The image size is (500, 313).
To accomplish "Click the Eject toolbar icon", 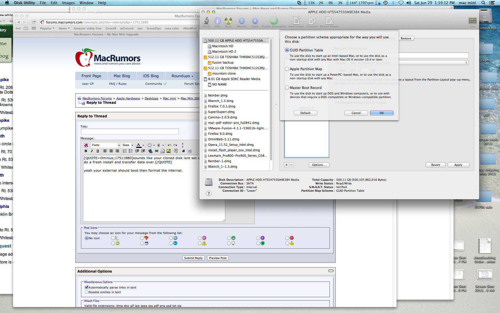I will click(255, 21).
